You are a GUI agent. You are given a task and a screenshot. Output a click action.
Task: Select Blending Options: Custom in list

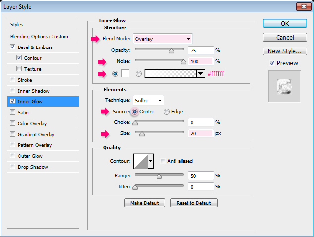pos(40,37)
